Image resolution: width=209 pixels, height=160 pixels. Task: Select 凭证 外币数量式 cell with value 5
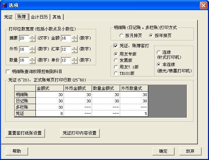(x=134, y=114)
